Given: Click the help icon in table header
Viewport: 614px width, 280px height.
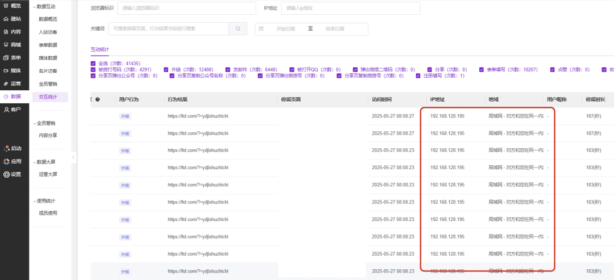Looking at the screenshot, I should click(98, 100).
